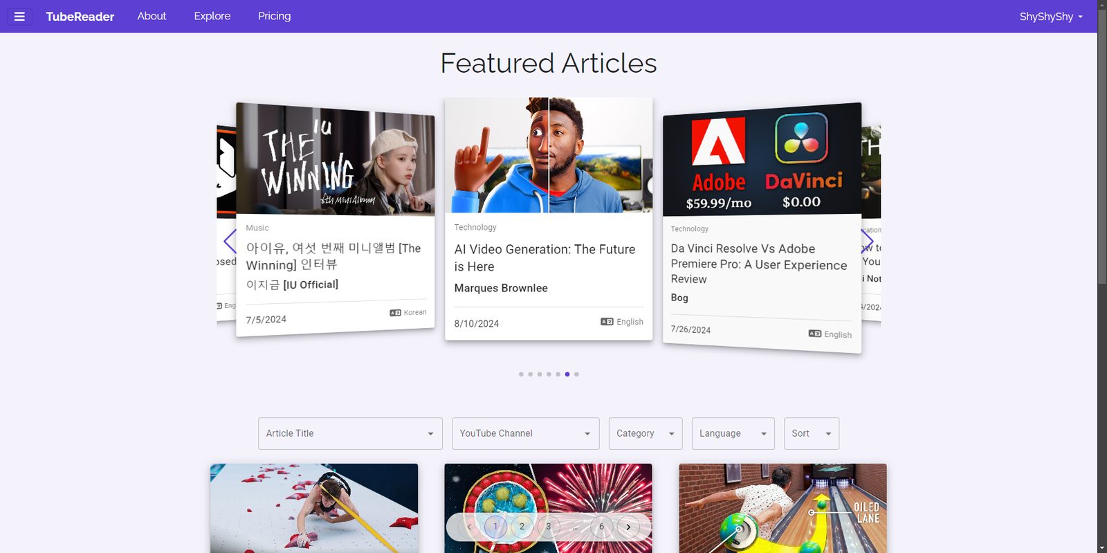Click the next carousel arrow
Image resolution: width=1107 pixels, height=553 pixels.
pyautogui.click(x=867, y=242)
